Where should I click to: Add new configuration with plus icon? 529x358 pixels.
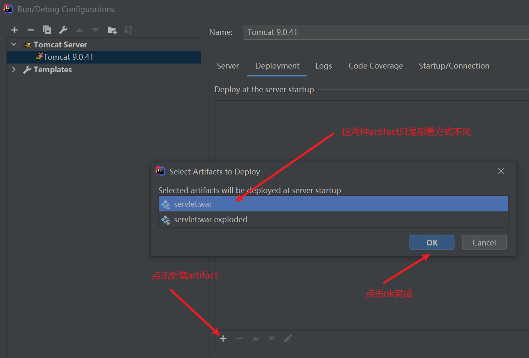coord(15,30)
